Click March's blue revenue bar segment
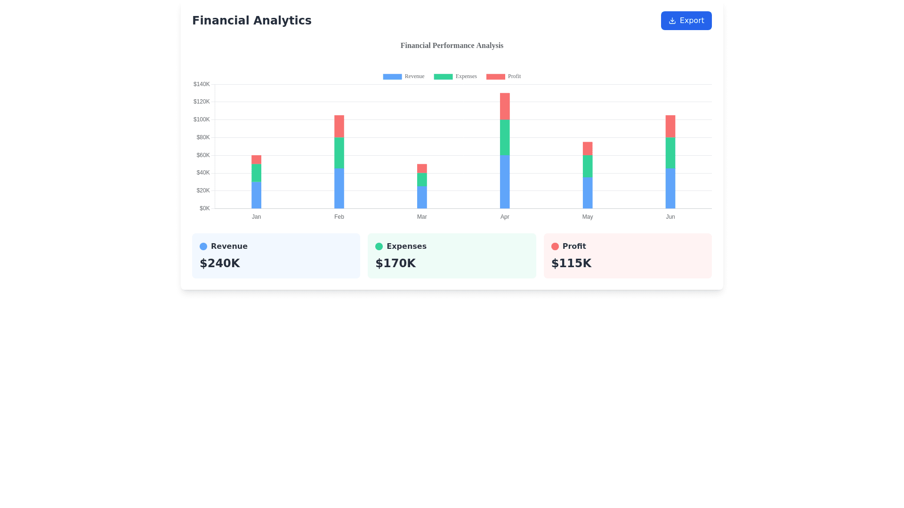This screenshot has width=904, height=508. (422, 197)
